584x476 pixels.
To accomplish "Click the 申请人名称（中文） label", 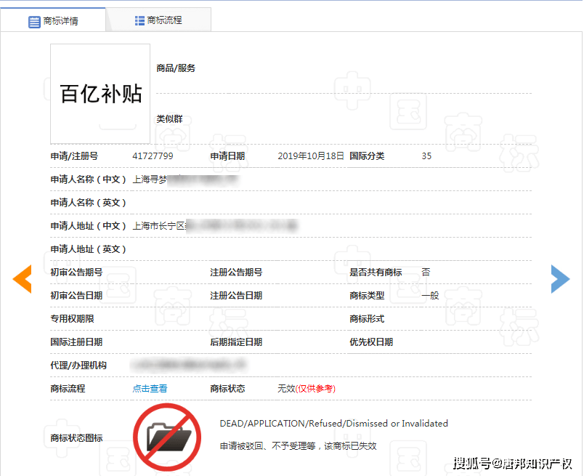I will 89,179.
